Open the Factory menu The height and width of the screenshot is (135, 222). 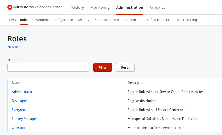click(x=77, y=7)
